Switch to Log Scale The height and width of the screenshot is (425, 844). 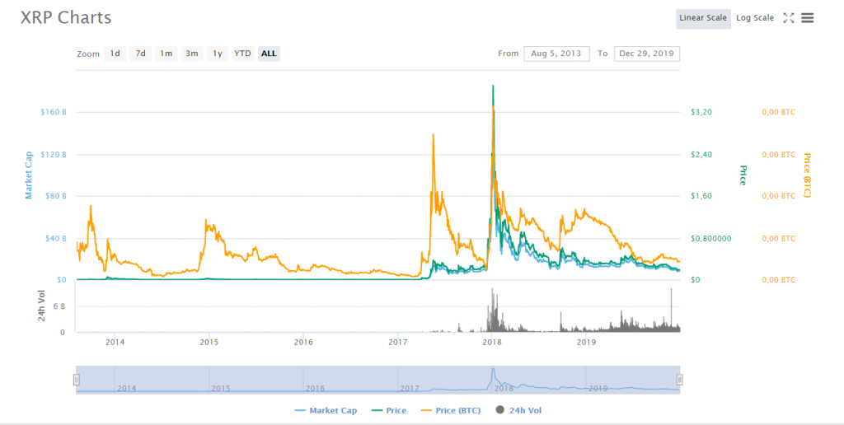point(754,18)
